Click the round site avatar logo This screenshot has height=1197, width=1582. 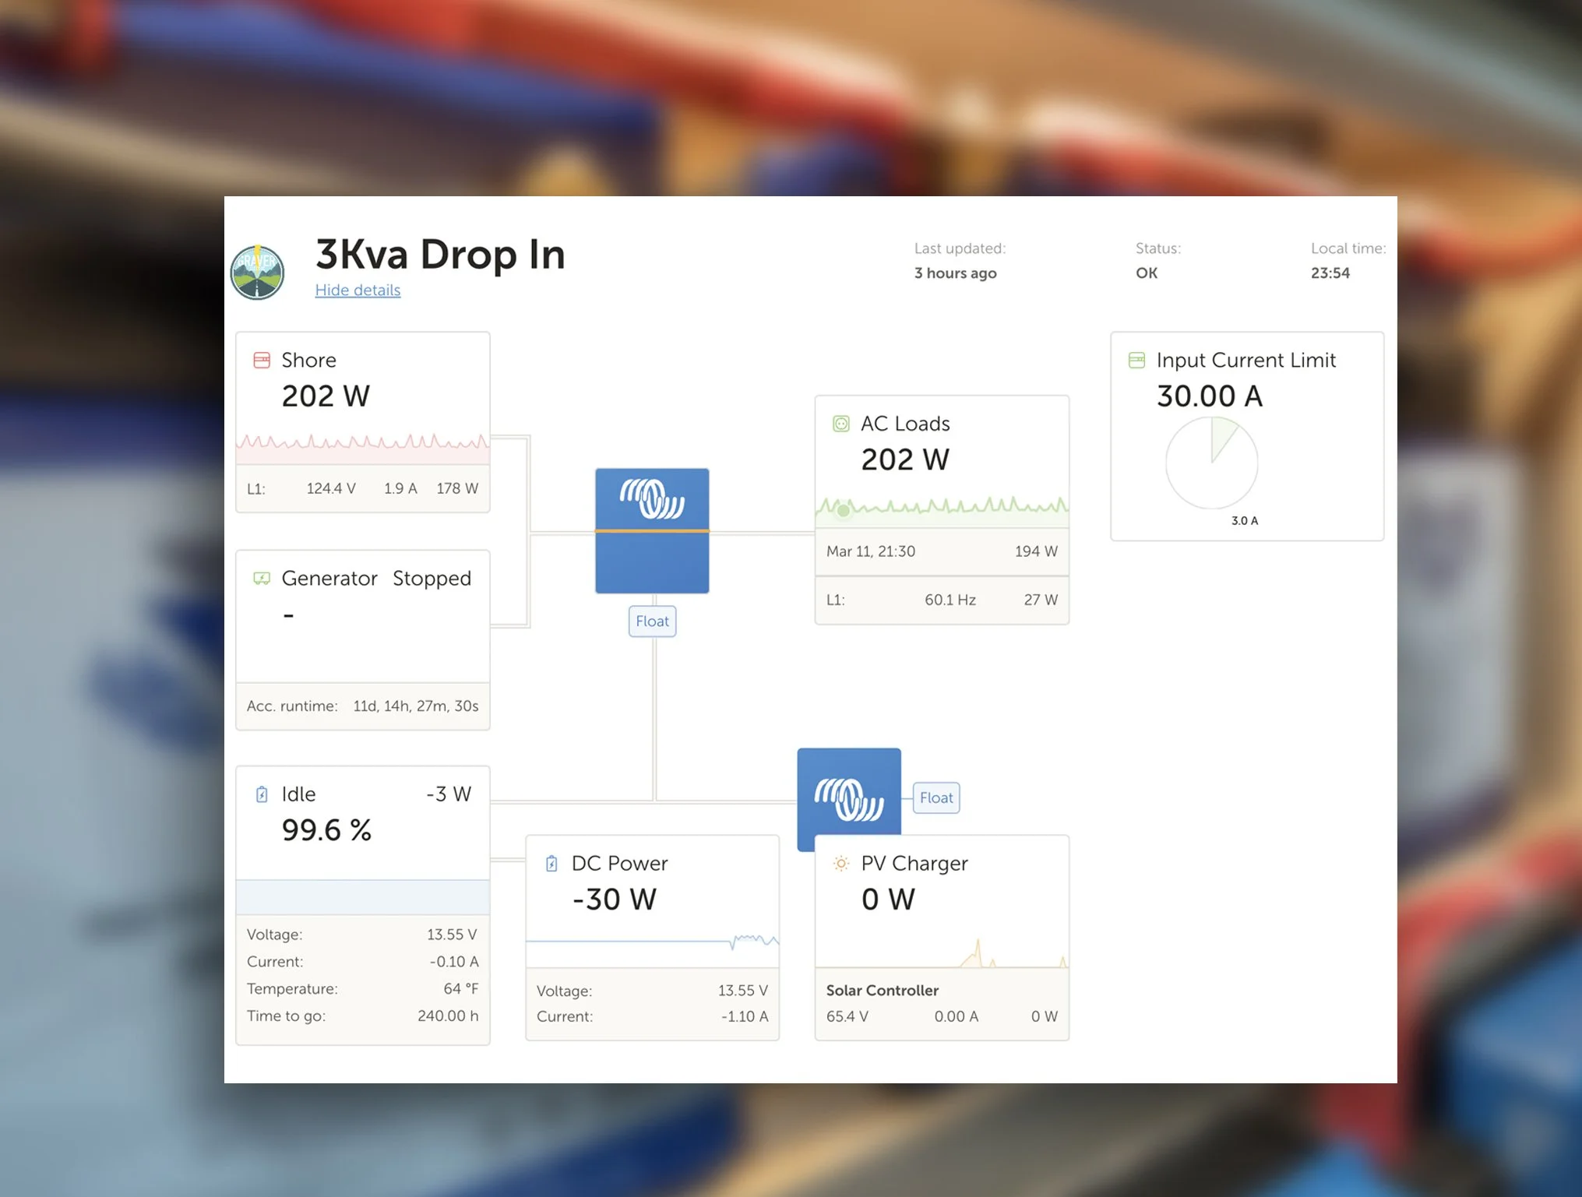[x=258, y=273]
